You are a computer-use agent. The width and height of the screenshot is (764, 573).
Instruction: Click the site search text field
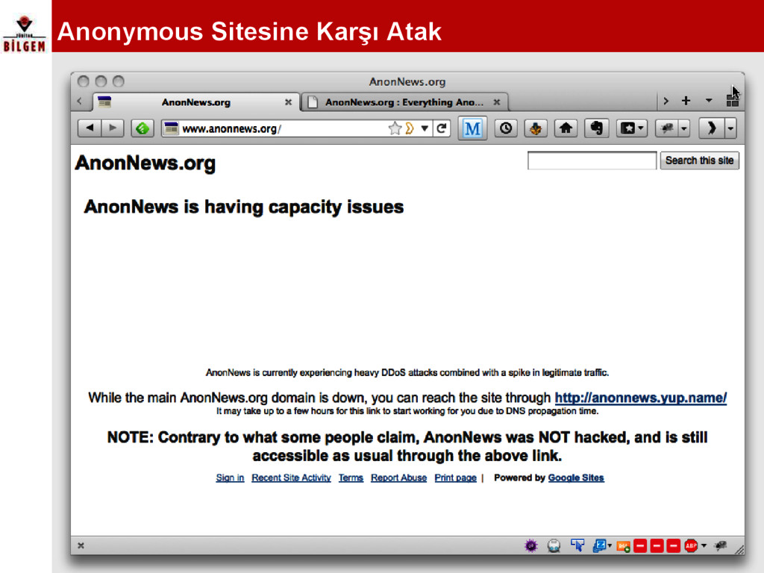pos(592,160)
